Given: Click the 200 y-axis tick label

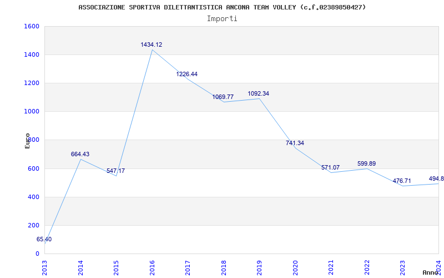Looking at the screenshot, I should [x=34, y=226].
